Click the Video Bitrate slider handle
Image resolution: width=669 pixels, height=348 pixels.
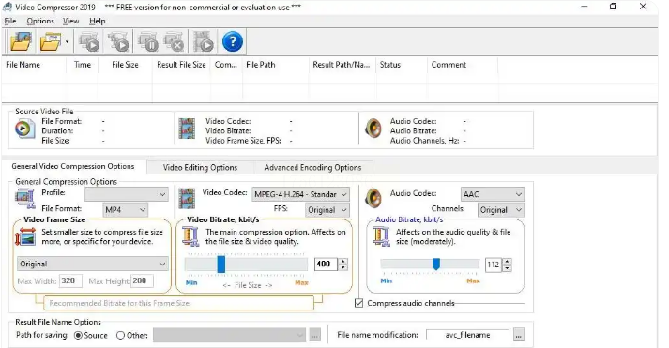tap(221, 264)
